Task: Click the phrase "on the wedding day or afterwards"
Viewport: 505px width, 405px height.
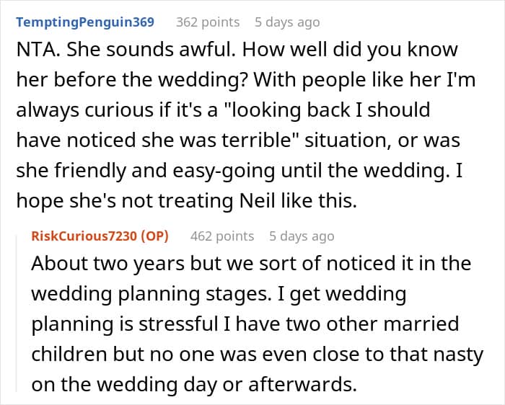Action: [x=193, y=385]
